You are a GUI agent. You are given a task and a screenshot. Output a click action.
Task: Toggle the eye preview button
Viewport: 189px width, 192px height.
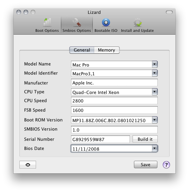28,165
